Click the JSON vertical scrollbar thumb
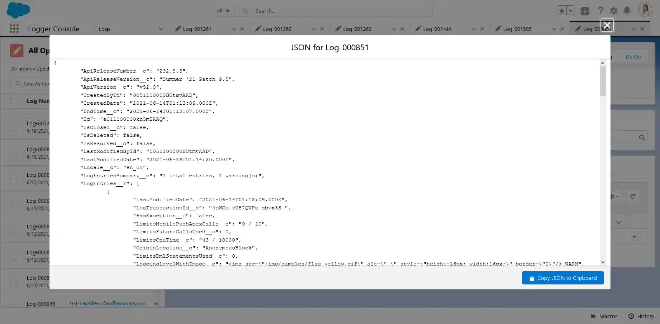 [x=603, y=81]
